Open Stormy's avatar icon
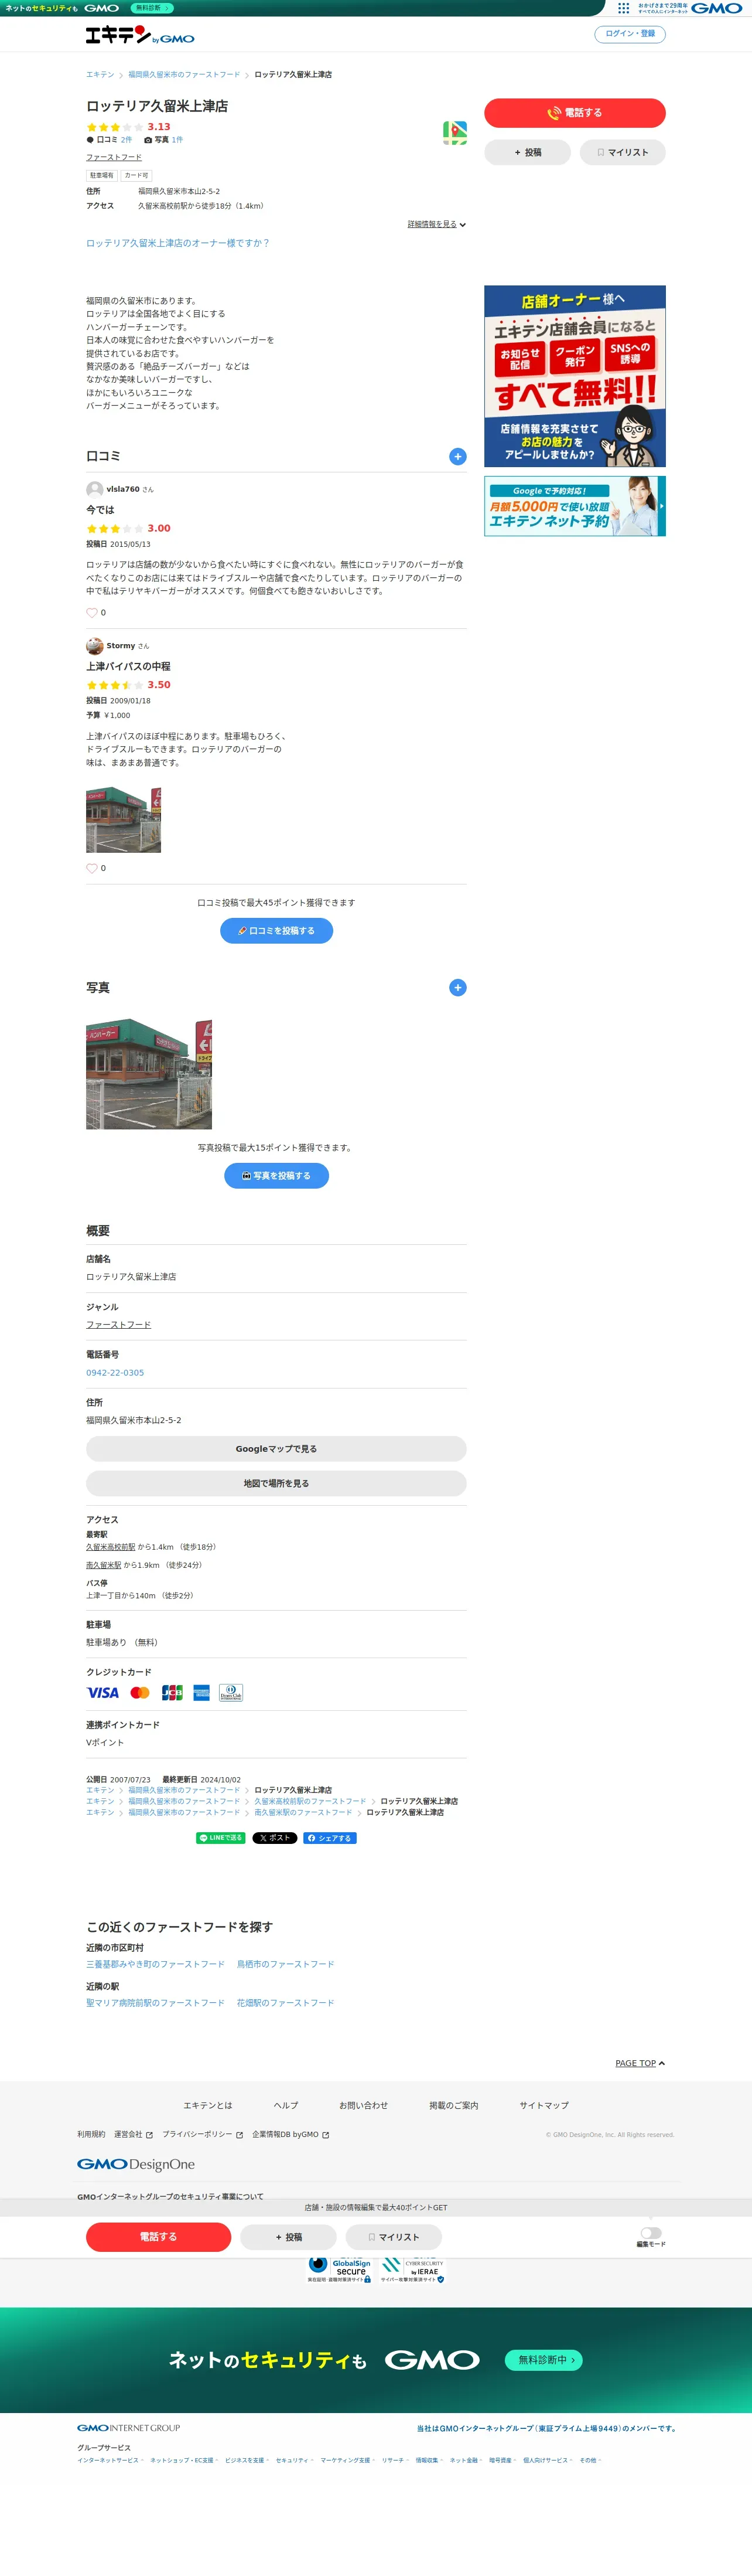752x2576 pixels. (95, 646)
